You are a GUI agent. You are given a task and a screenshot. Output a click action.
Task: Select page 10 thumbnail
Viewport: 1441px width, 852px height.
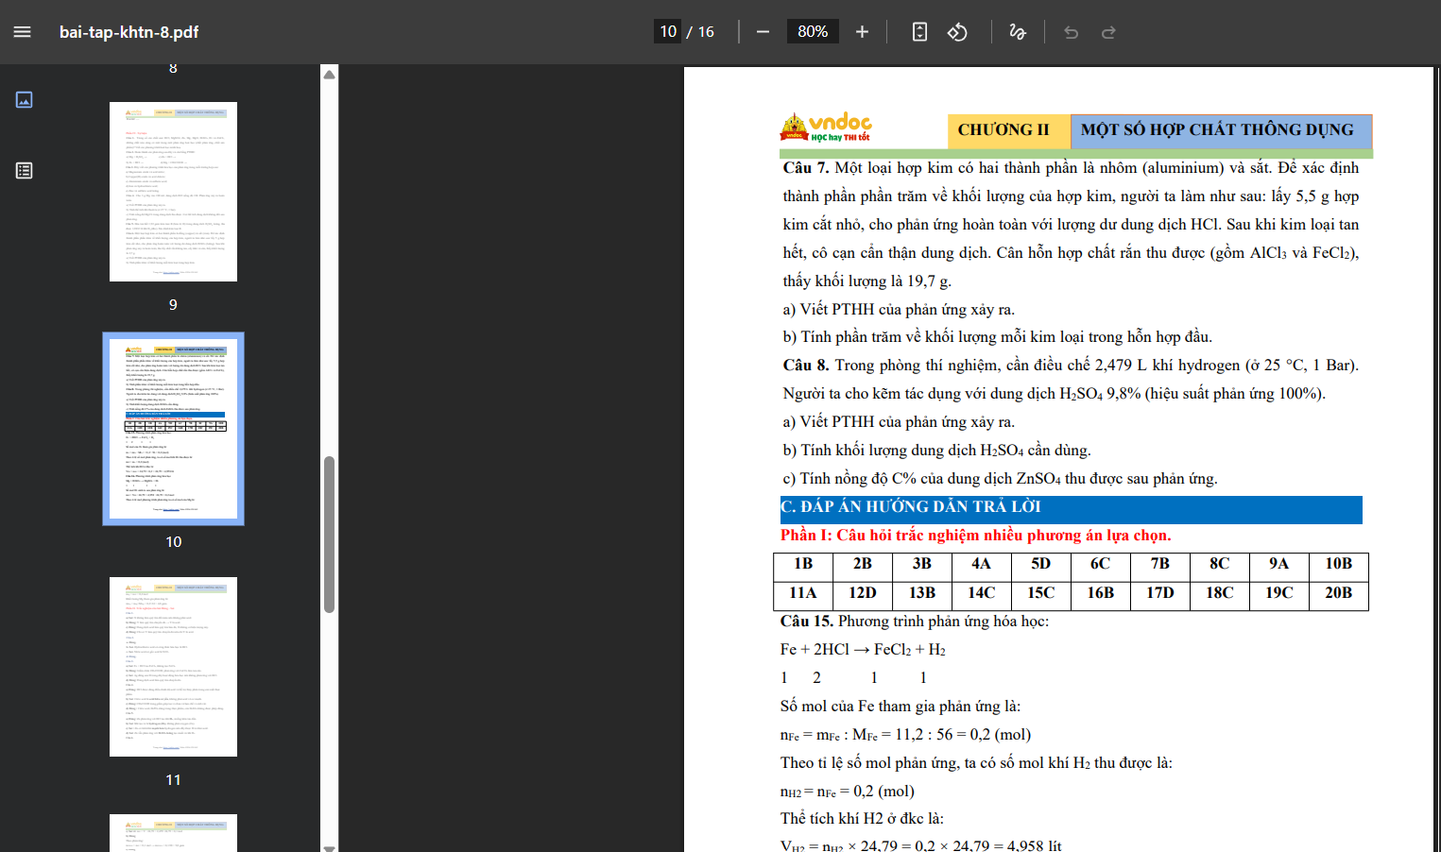click(x=173, y=429)
